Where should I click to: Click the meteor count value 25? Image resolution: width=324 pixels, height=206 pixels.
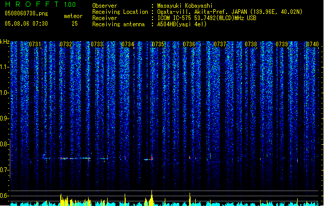pyautogui.click(x=75, y=24)
